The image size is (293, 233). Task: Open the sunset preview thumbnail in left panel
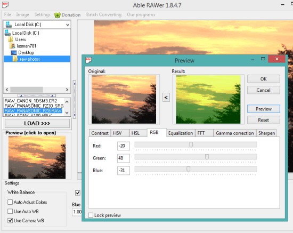tap(37, 157)
